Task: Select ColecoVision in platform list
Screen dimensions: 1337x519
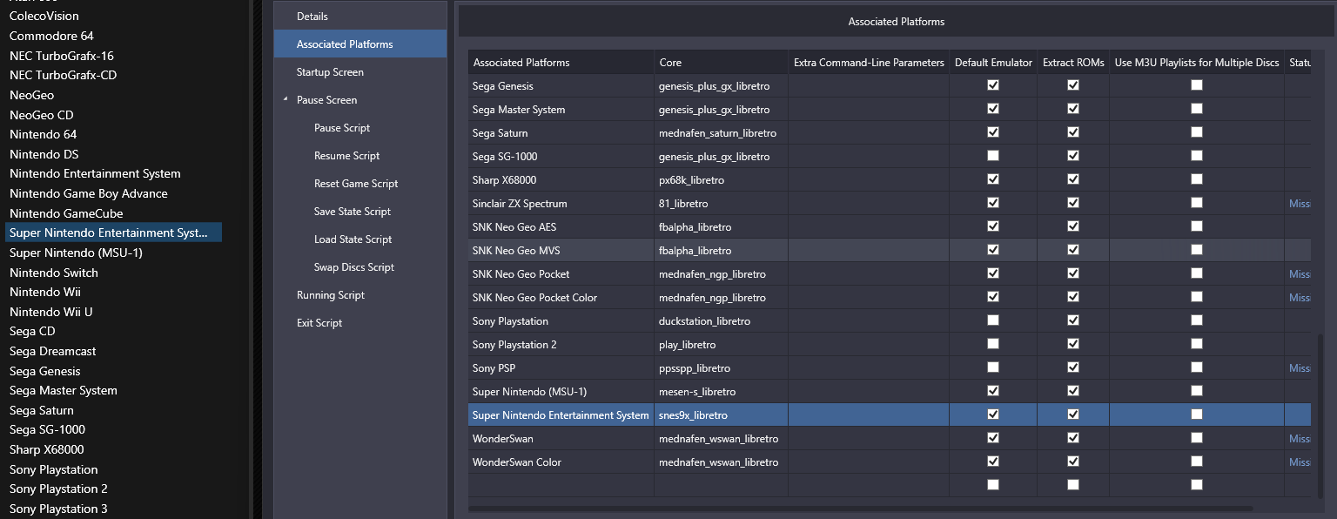Action: (44, 16)
